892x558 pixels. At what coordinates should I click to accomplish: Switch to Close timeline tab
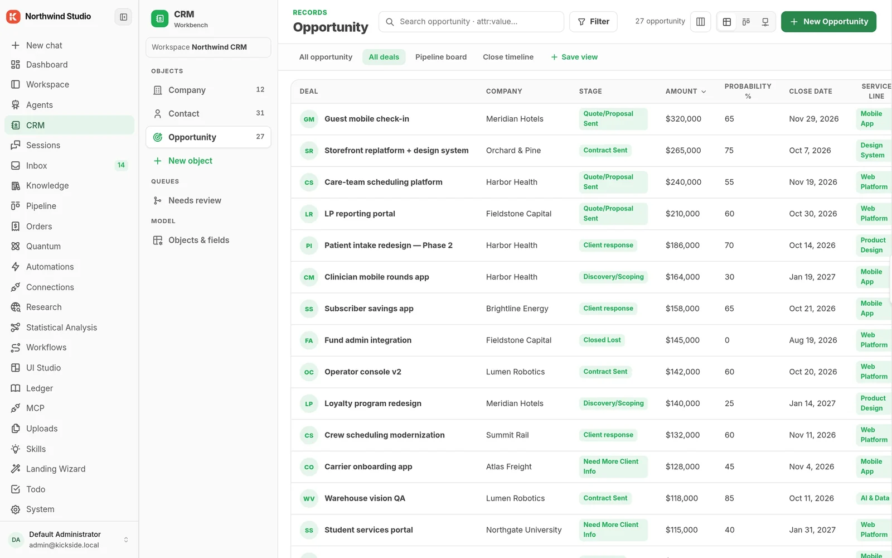point(508,57)
